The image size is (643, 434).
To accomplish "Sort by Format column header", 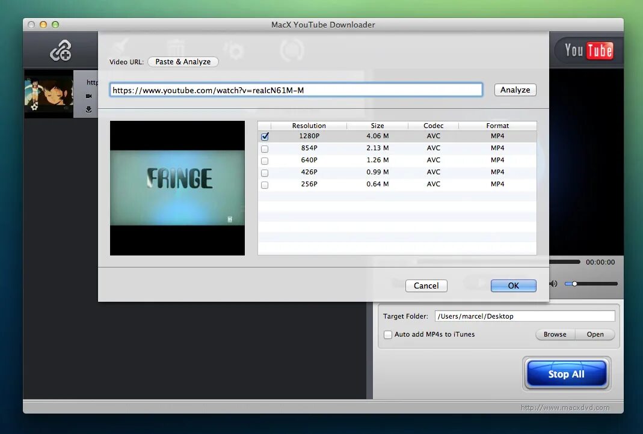I will pyautogui.click(x=497, y=126).
